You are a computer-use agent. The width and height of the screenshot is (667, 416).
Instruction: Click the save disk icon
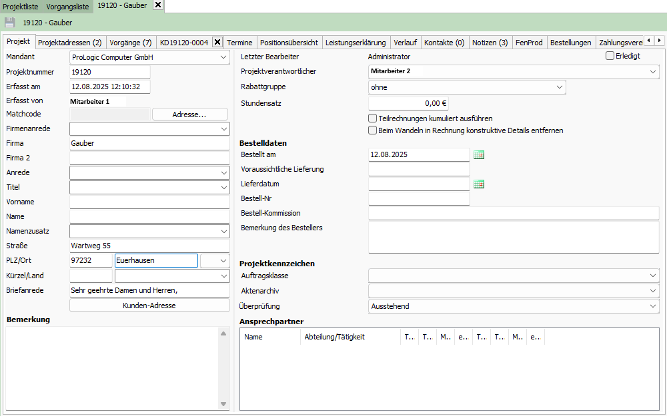(x=10, y=23)
